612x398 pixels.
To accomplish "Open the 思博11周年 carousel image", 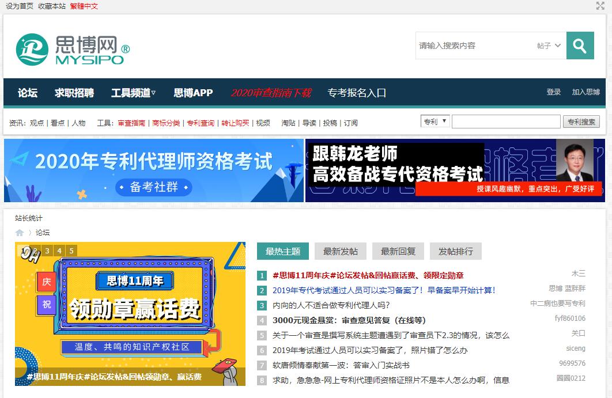I will click(x=130, y=314).
